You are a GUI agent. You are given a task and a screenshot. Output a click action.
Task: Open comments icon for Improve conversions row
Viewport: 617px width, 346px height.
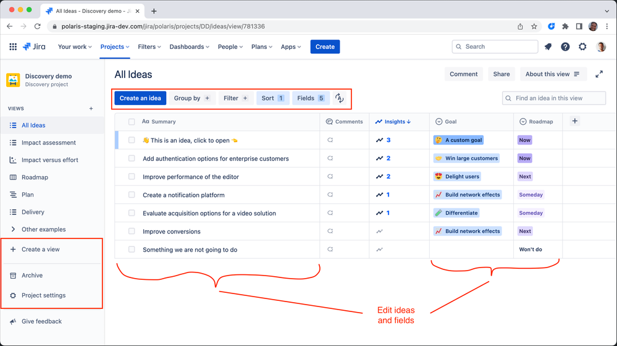click(330, 231)
